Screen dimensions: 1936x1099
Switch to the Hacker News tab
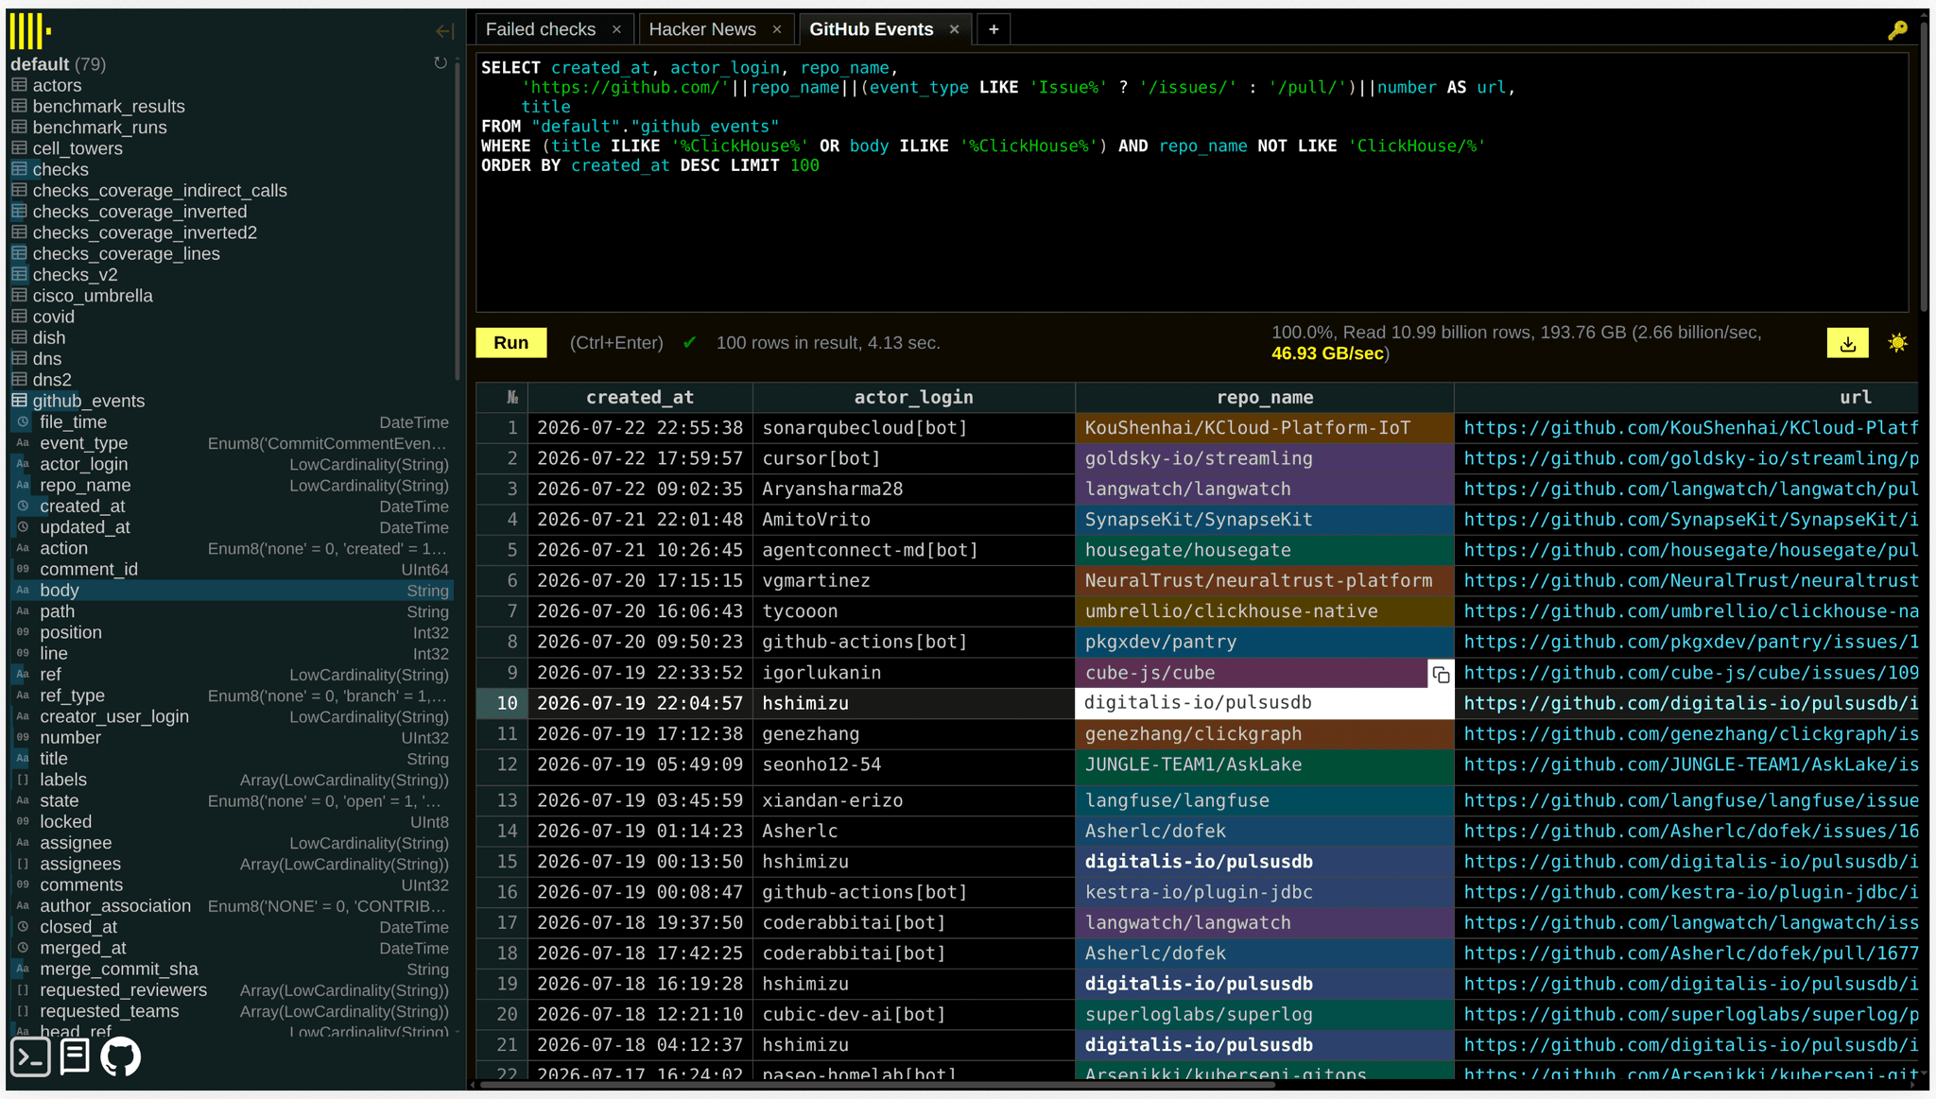tap(702, 29)
